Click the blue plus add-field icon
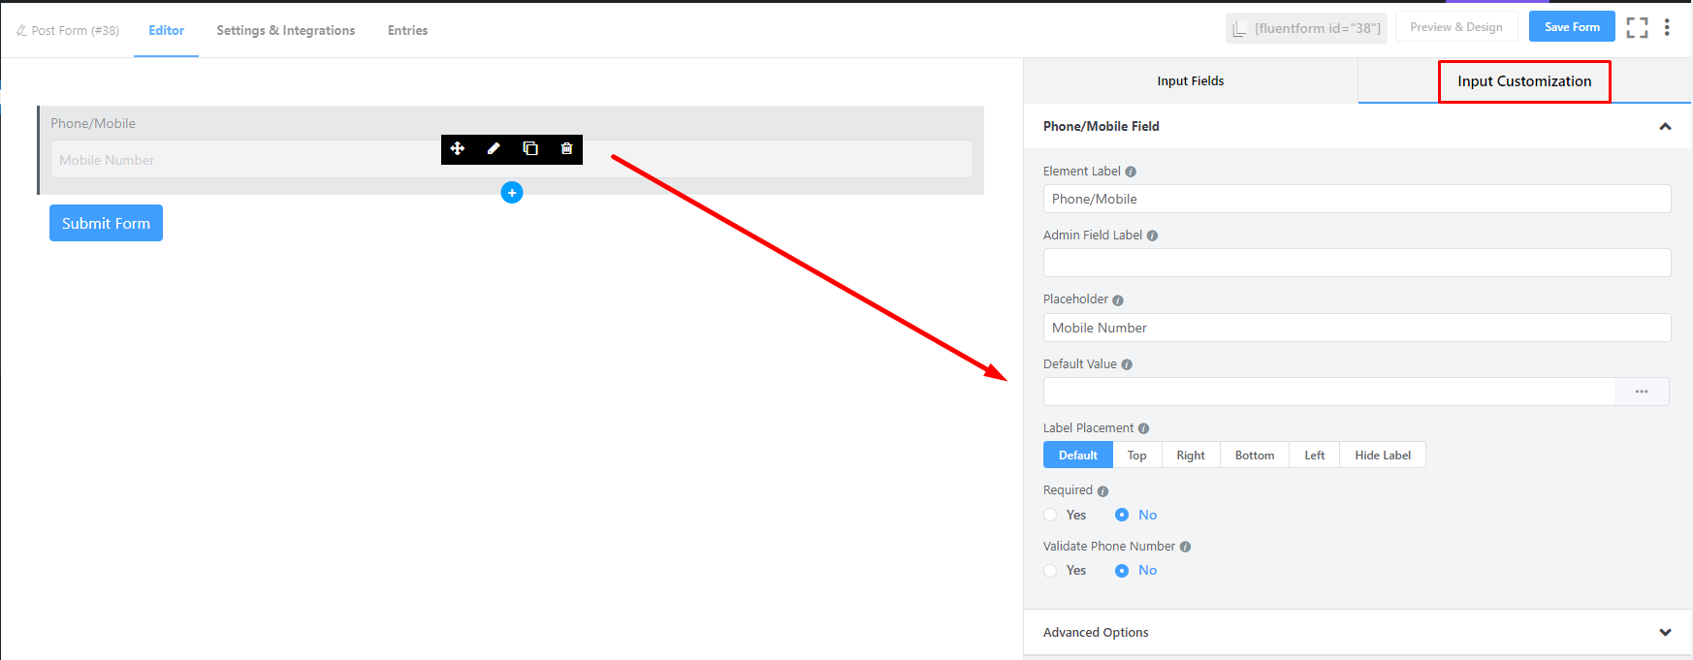The height and width of the screenshot is (660, 1693). point(512,193)
